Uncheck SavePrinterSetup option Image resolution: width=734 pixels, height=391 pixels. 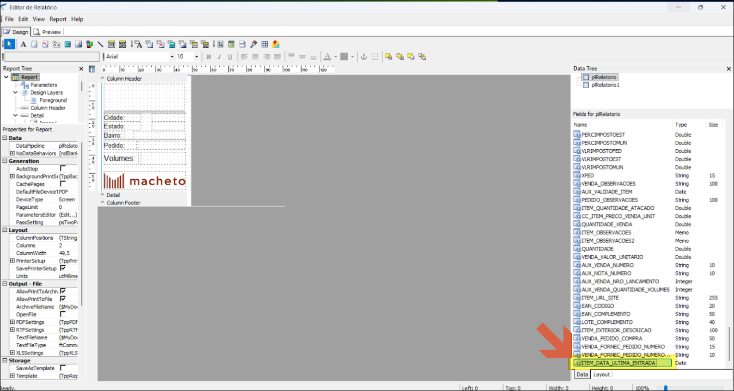(63, 268)
